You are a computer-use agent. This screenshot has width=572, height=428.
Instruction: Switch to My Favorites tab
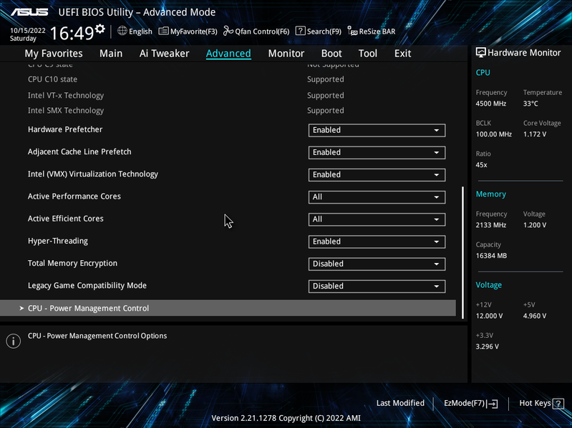click(54, 54)
